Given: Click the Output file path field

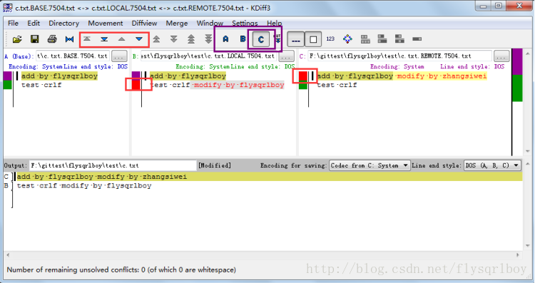Looking at the screenshot, I should tap(113, 165).
